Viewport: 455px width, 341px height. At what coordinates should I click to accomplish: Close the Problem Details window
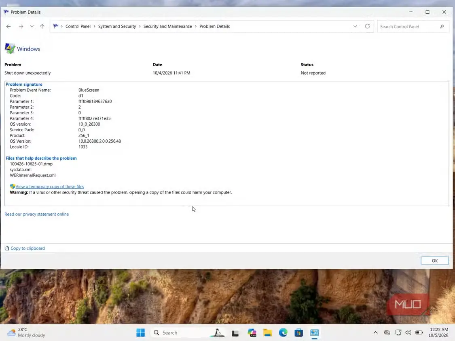(444, 12)
